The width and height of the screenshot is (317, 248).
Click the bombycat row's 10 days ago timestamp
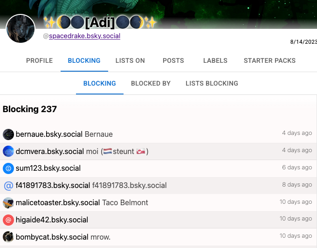point(296,236)
